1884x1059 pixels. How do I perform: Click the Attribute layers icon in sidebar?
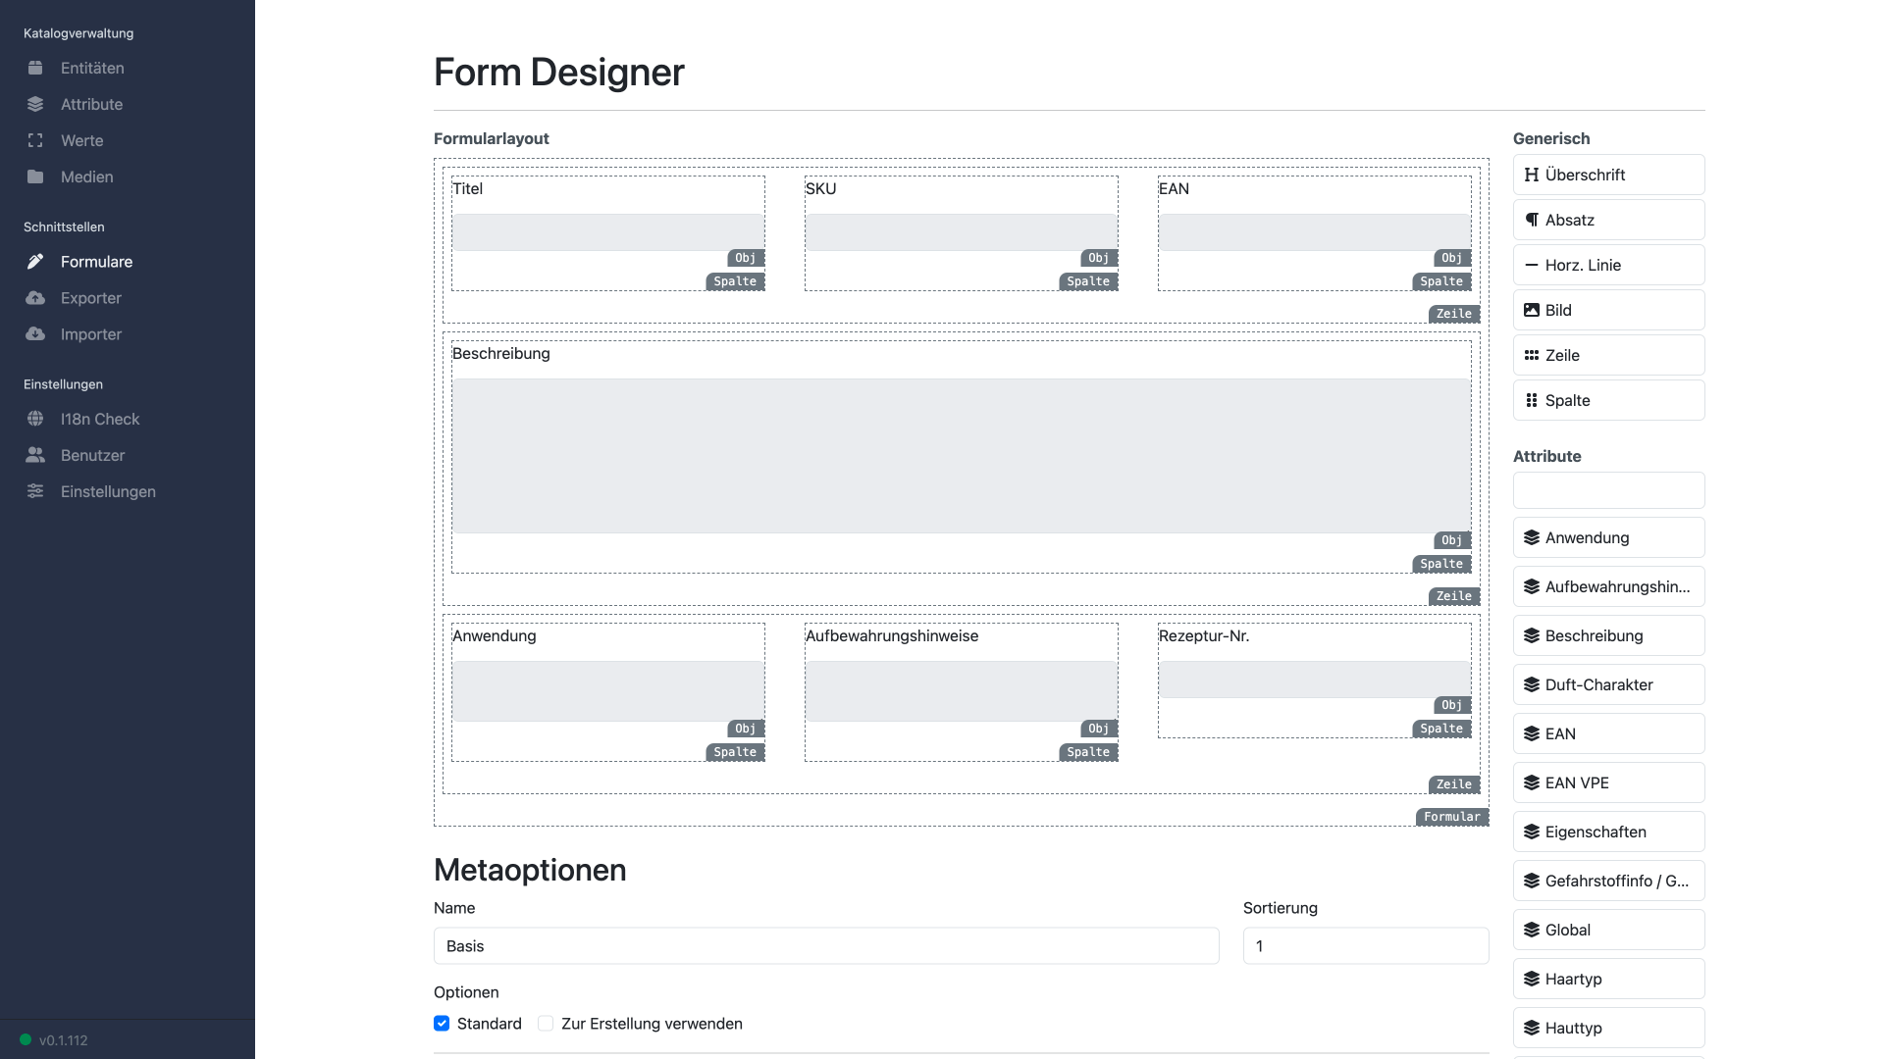[35, 104]
